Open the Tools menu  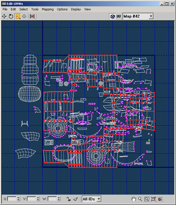[35, 9]
